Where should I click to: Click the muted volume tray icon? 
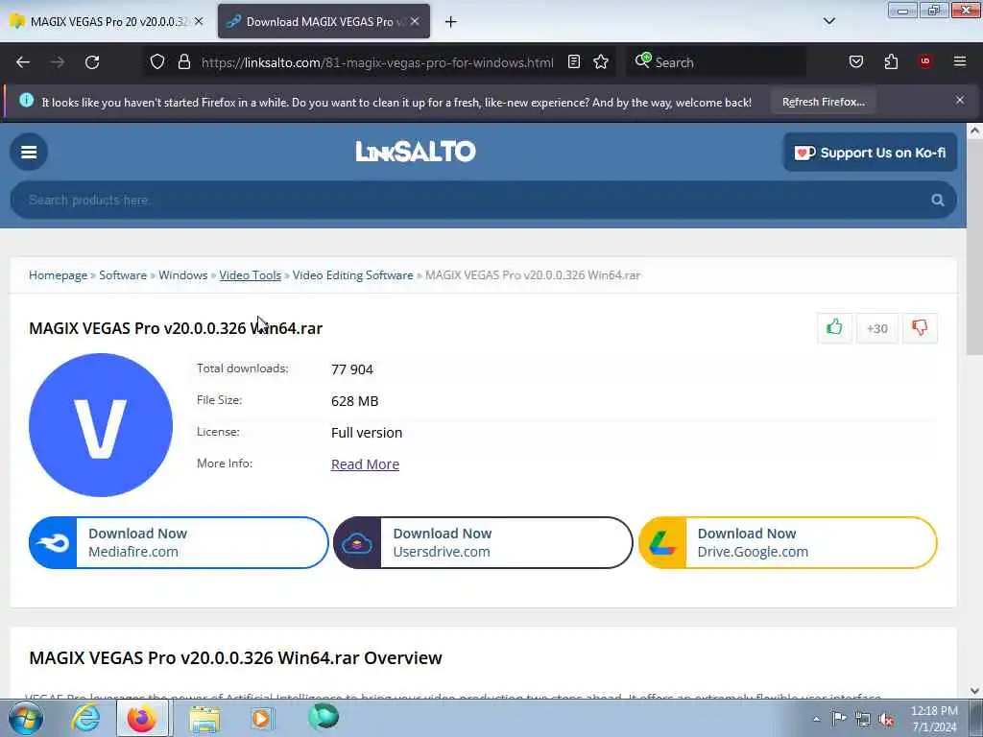pyautogui.click(x=886, y=720)
